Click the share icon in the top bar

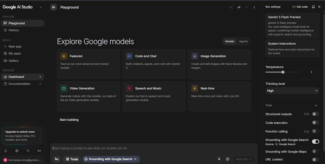click(231, 7)
